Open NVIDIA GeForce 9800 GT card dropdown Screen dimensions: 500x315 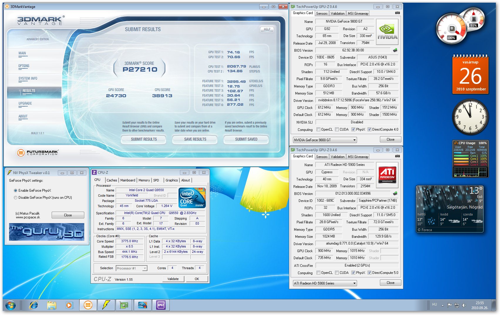(x=325, y=140)
